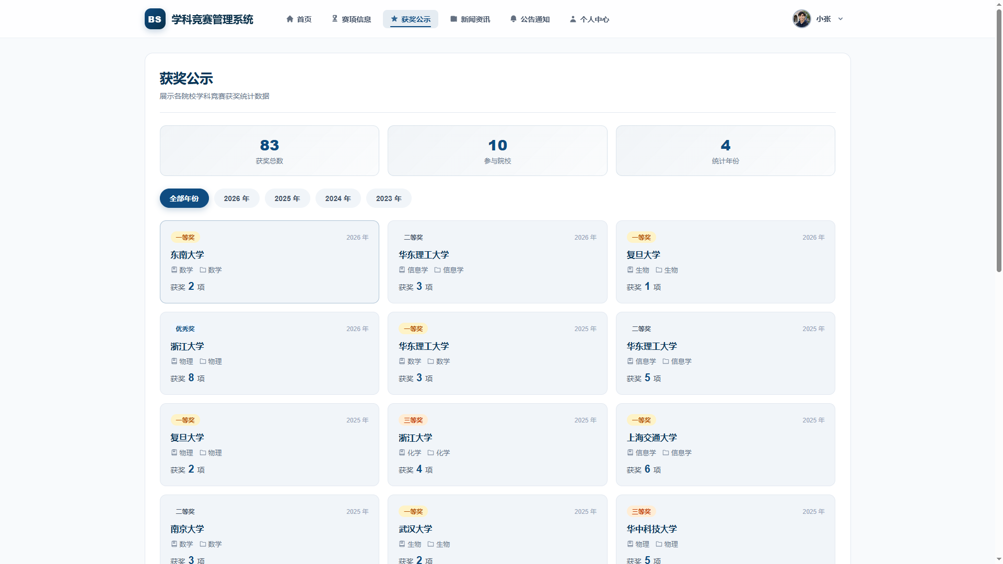The height and width of the screenshot is (564, 1003).
Task: Click folder icon on 复旦大学 生物 card
Action: [x=659, y=270]
